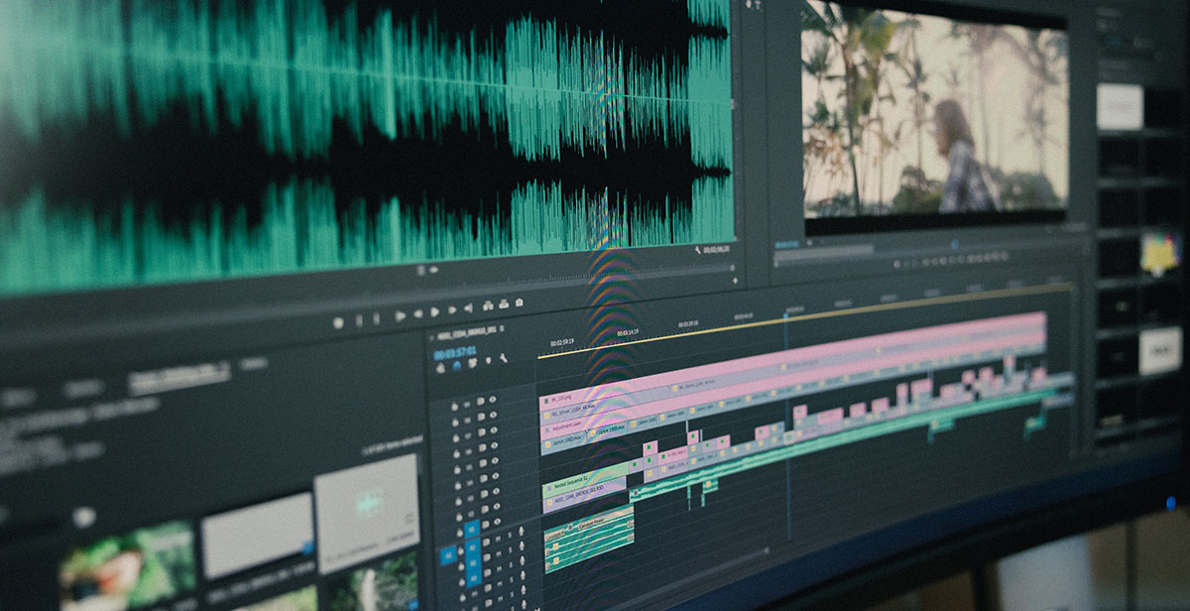Click the Mark In icon in source transport

(x=359, y=320)
